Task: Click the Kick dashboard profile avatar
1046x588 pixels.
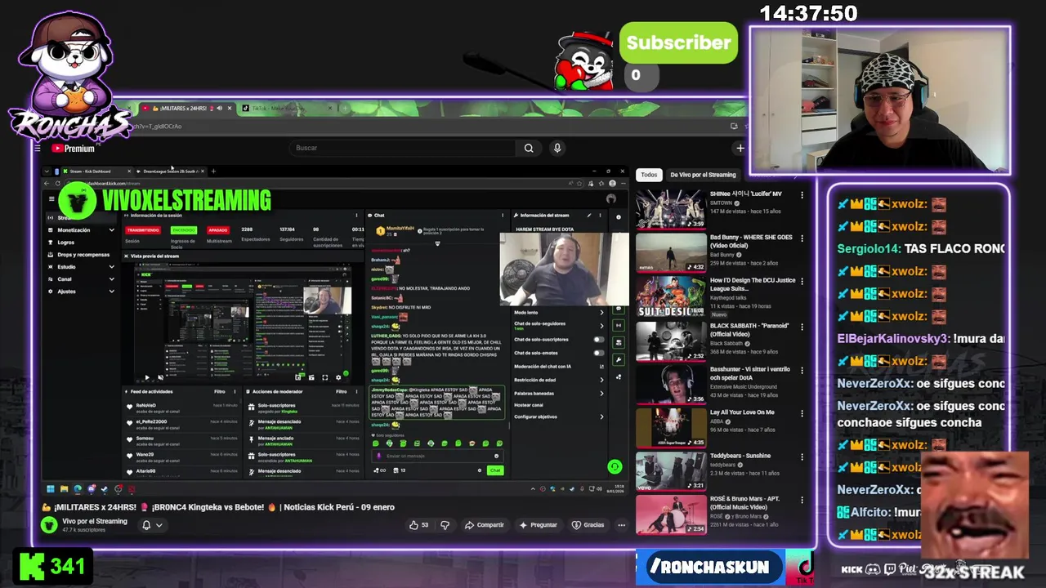Action: 610,198
